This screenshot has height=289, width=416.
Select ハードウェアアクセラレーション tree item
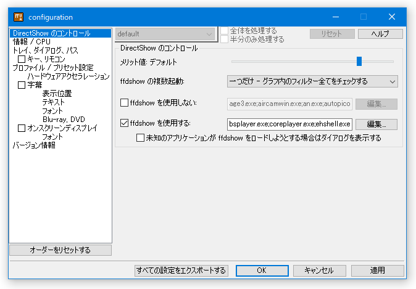pos(69,76)
